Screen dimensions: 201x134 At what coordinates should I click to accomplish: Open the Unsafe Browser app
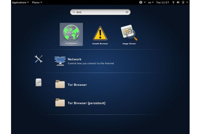pyautogui.click(x=99, y=33)
